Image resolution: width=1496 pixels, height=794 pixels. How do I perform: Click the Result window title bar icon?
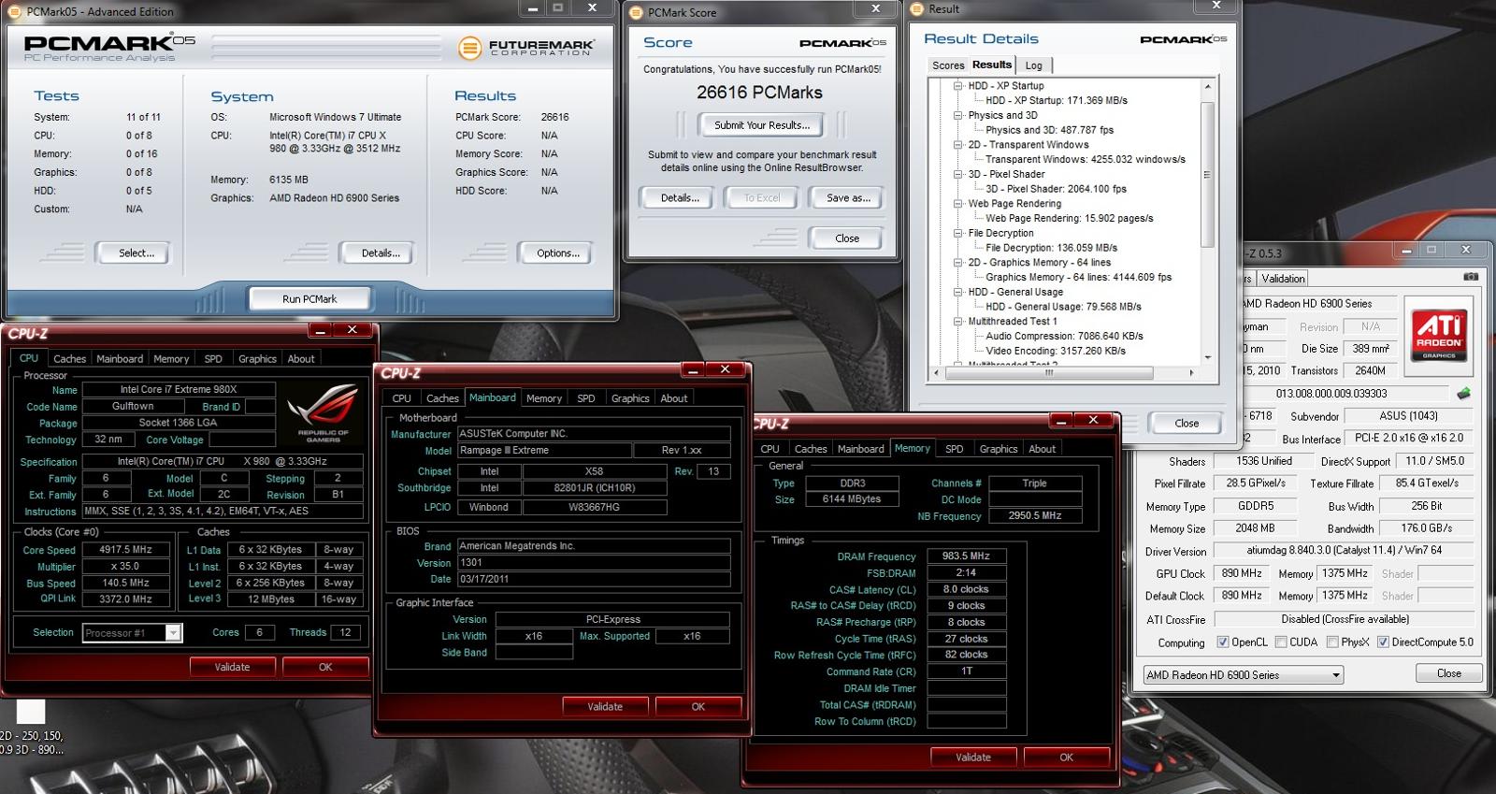coord(916,9)
